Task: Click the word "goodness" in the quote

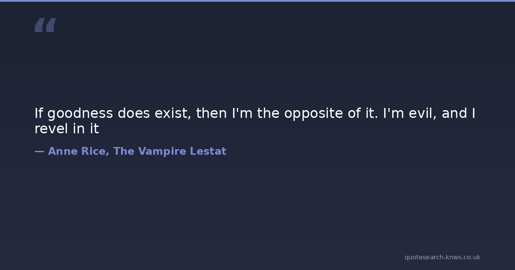Action: tap(80, 114)
